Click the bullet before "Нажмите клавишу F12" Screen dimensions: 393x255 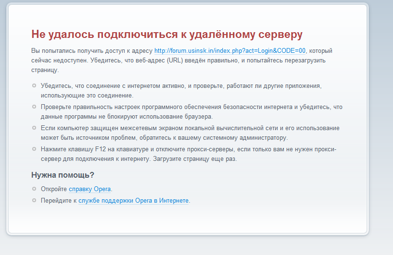coord(34,149)
